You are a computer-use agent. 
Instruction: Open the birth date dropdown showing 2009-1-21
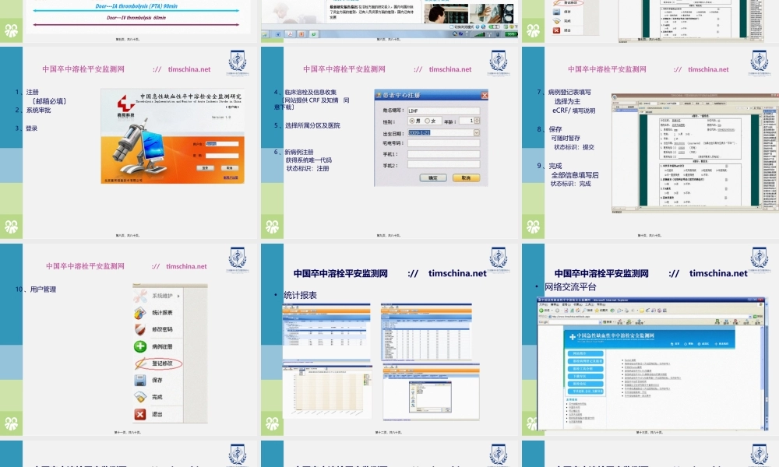point(477,132)
